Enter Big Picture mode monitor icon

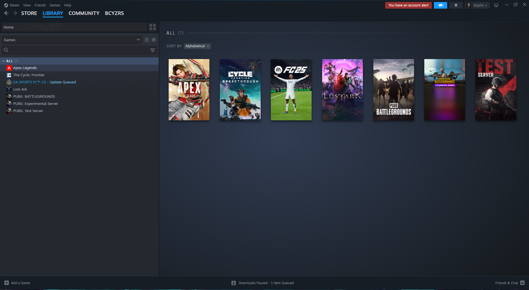click(496, 5)
